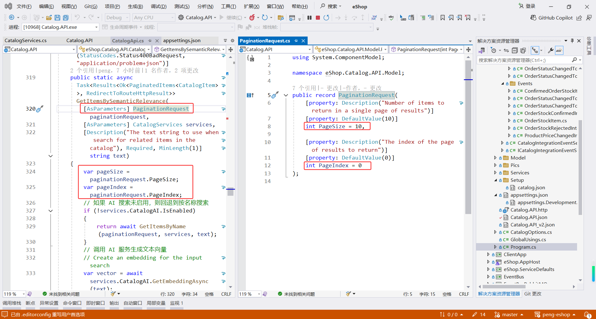Switch to Git 更改 panel tab

(x=533, y=294)
